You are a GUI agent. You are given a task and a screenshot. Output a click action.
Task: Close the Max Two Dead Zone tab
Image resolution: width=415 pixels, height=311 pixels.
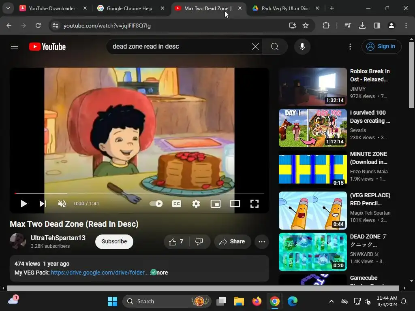(240, 8)
